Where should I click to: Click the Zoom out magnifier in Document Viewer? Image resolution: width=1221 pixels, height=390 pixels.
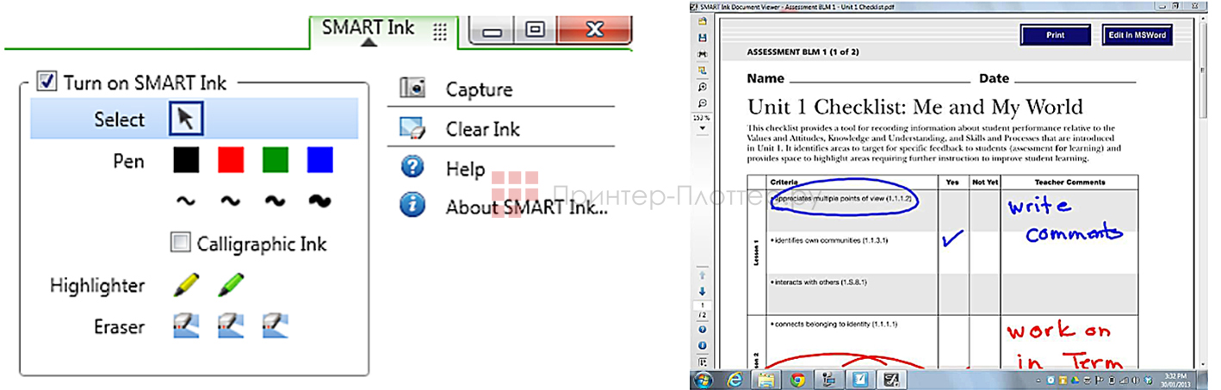(703, 103)
